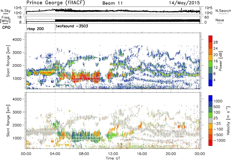This screenshot has width=231, height=160.
Task: Click the strong red backscatter in the power panel
Action: (x=85, y=77)
